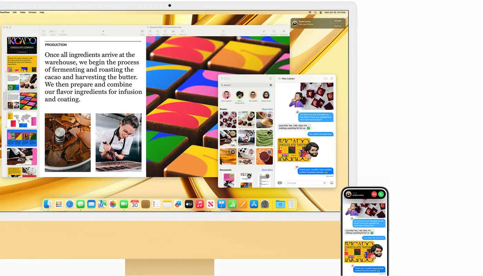Open Calendar from the Dock
483x276 pixels.
coord(135,204)
